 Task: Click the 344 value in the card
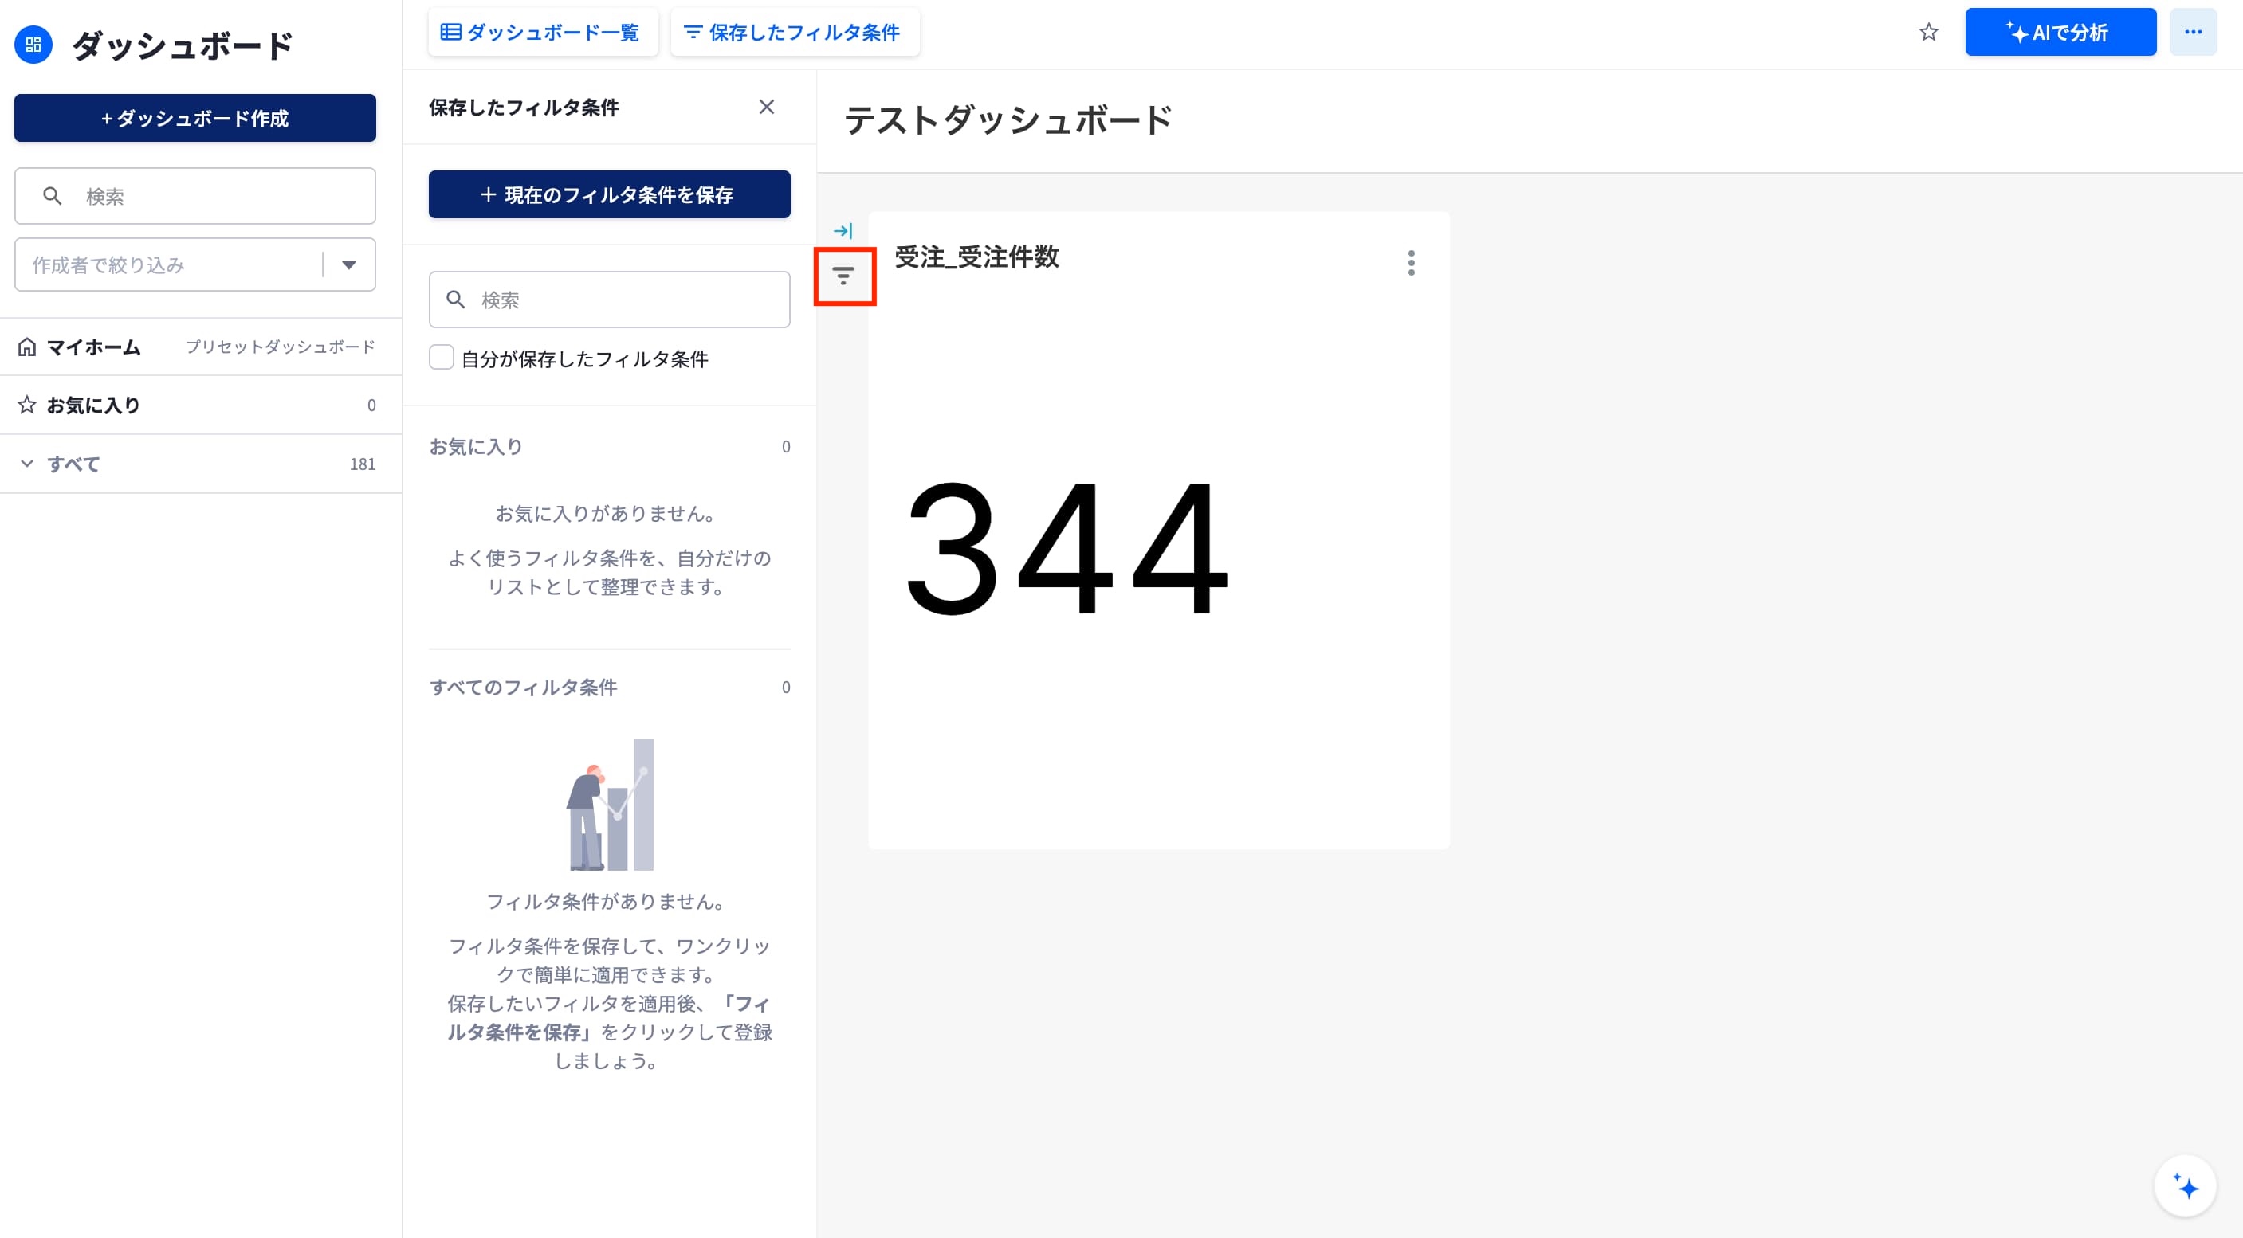point(1067,548)
